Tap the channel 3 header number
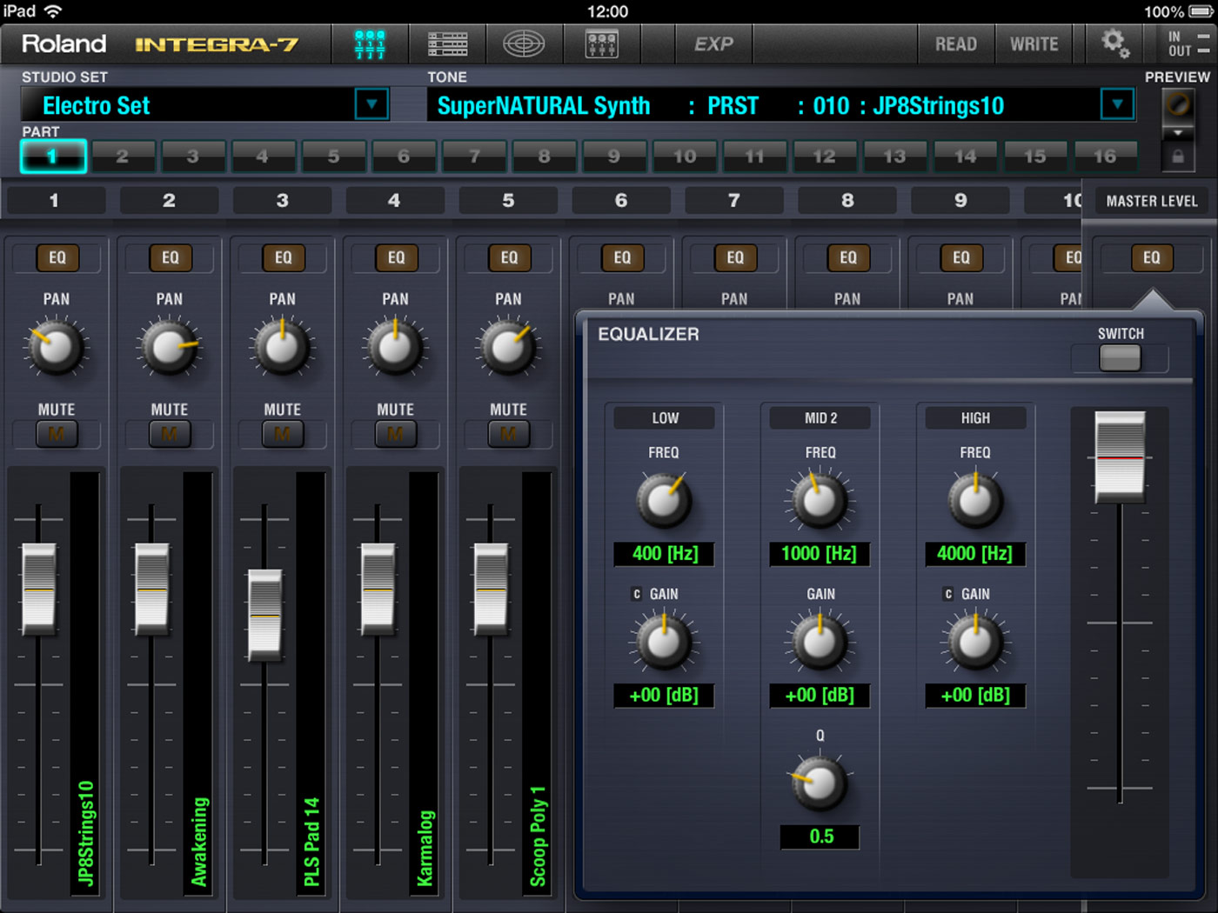 pyautogui.click(x=282, y=201)
